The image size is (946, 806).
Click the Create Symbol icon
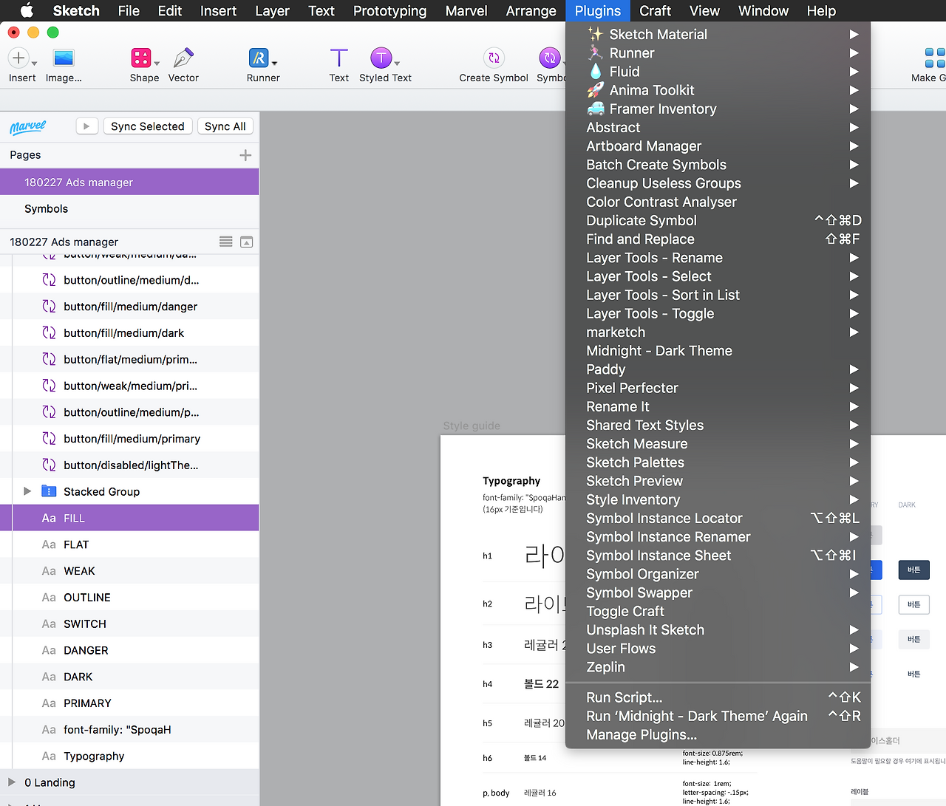pyautogui.click(x=494, y=59)
